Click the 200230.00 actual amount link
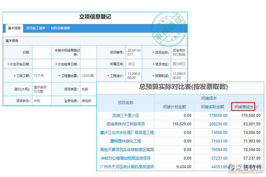266x177 pixels. (x=218, y=124)
